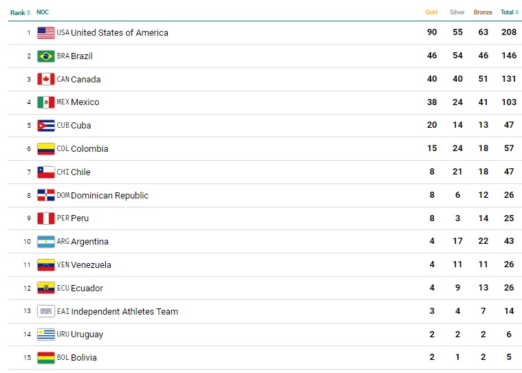The height and width of the screenshot is (373, 522).
Task: Sort table by Total medals column
Action: pos(509,12)
